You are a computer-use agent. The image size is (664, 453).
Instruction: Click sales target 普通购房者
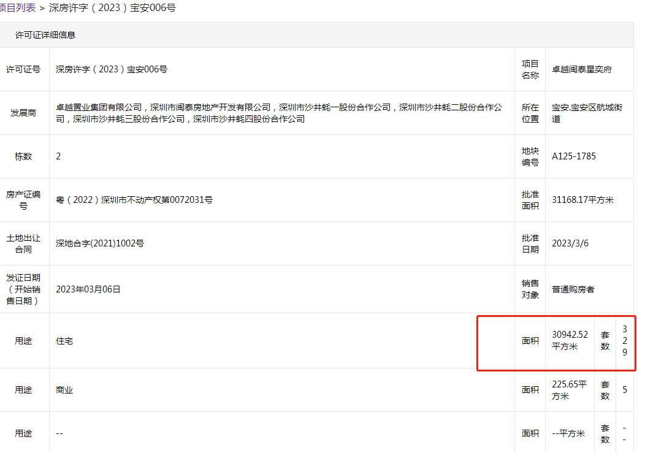click(573, 289)
